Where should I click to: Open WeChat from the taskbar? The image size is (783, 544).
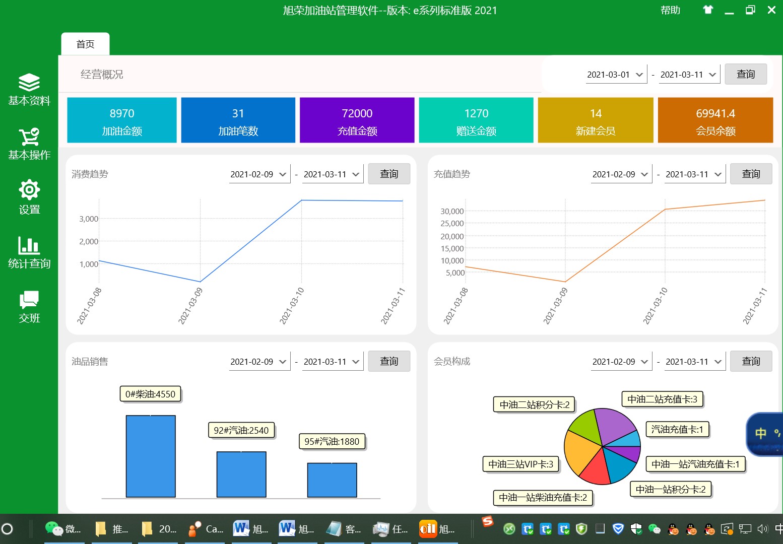click(63, 529)
